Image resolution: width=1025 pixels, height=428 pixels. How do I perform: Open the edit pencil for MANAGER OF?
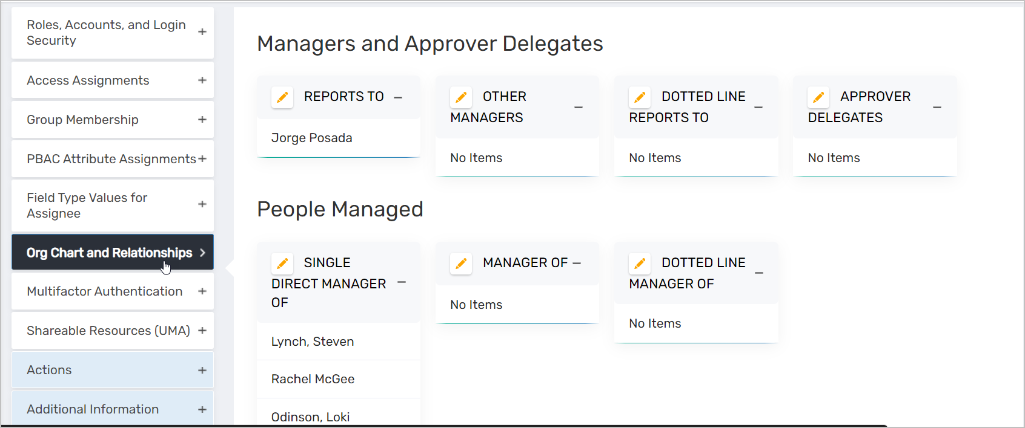click(460, 263)
